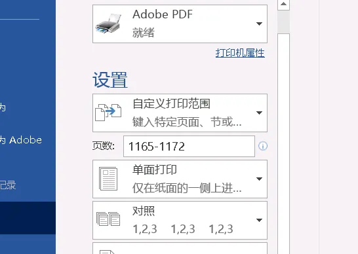Click the 设置 heading text
The width and height of the screenshot is (358, 254).
pos(110,80)
